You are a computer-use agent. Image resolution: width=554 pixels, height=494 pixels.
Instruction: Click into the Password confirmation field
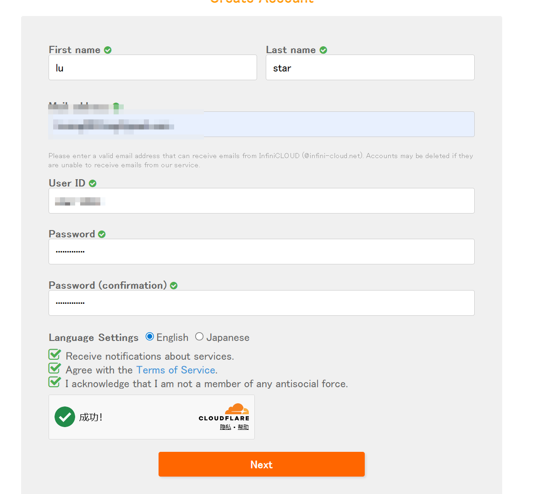tap(261, 303)
